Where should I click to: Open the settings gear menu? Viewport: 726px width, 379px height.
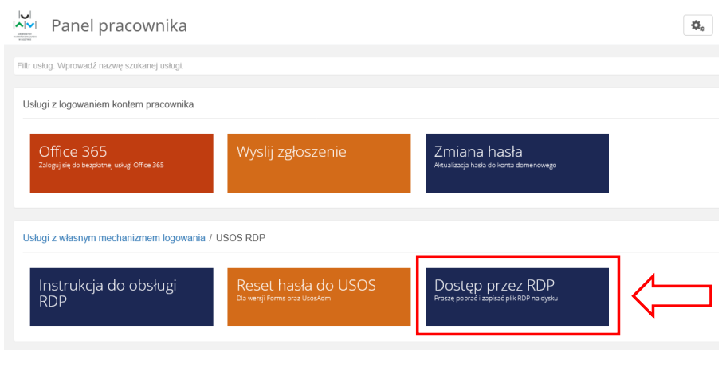(696, 26)
